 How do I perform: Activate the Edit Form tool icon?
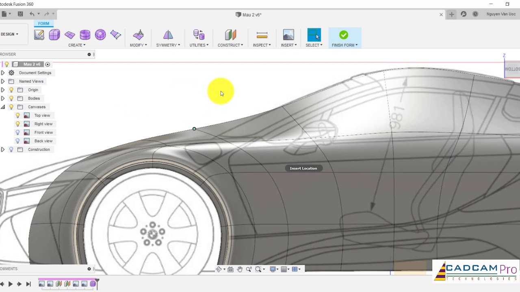coord(138,34)
